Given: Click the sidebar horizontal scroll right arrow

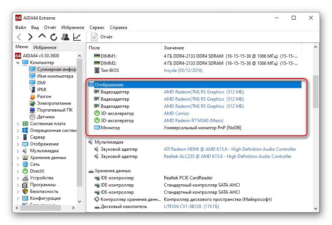Looking at the screenshot, I should pyautogui.click(x=73, y=208).
